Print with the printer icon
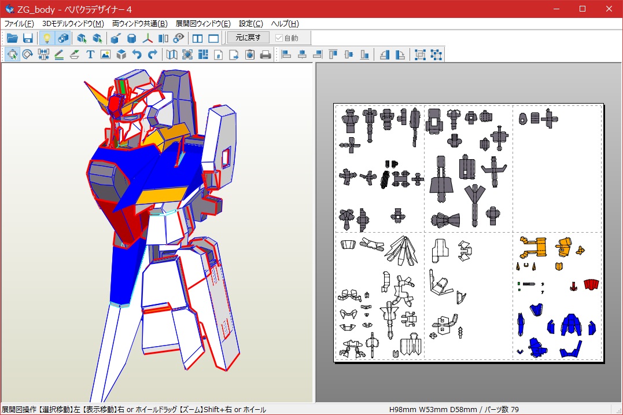Image resolution: width=623 pixels, height=415 pixels. click(x=266, y=54)
